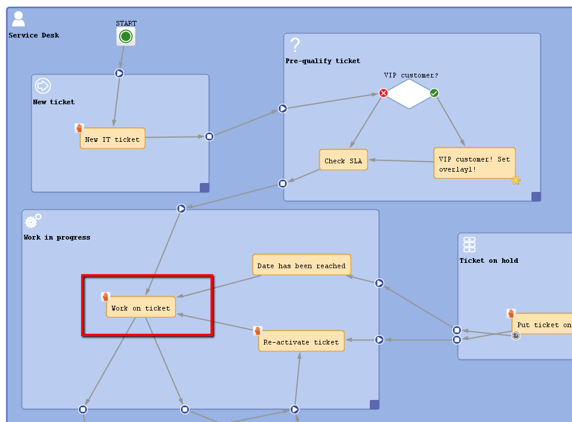Image resolution: width=572 pixels, height=422 pixels.
Task: Click the clock timer icon on Put ticket activity
Action: point(516,336)
